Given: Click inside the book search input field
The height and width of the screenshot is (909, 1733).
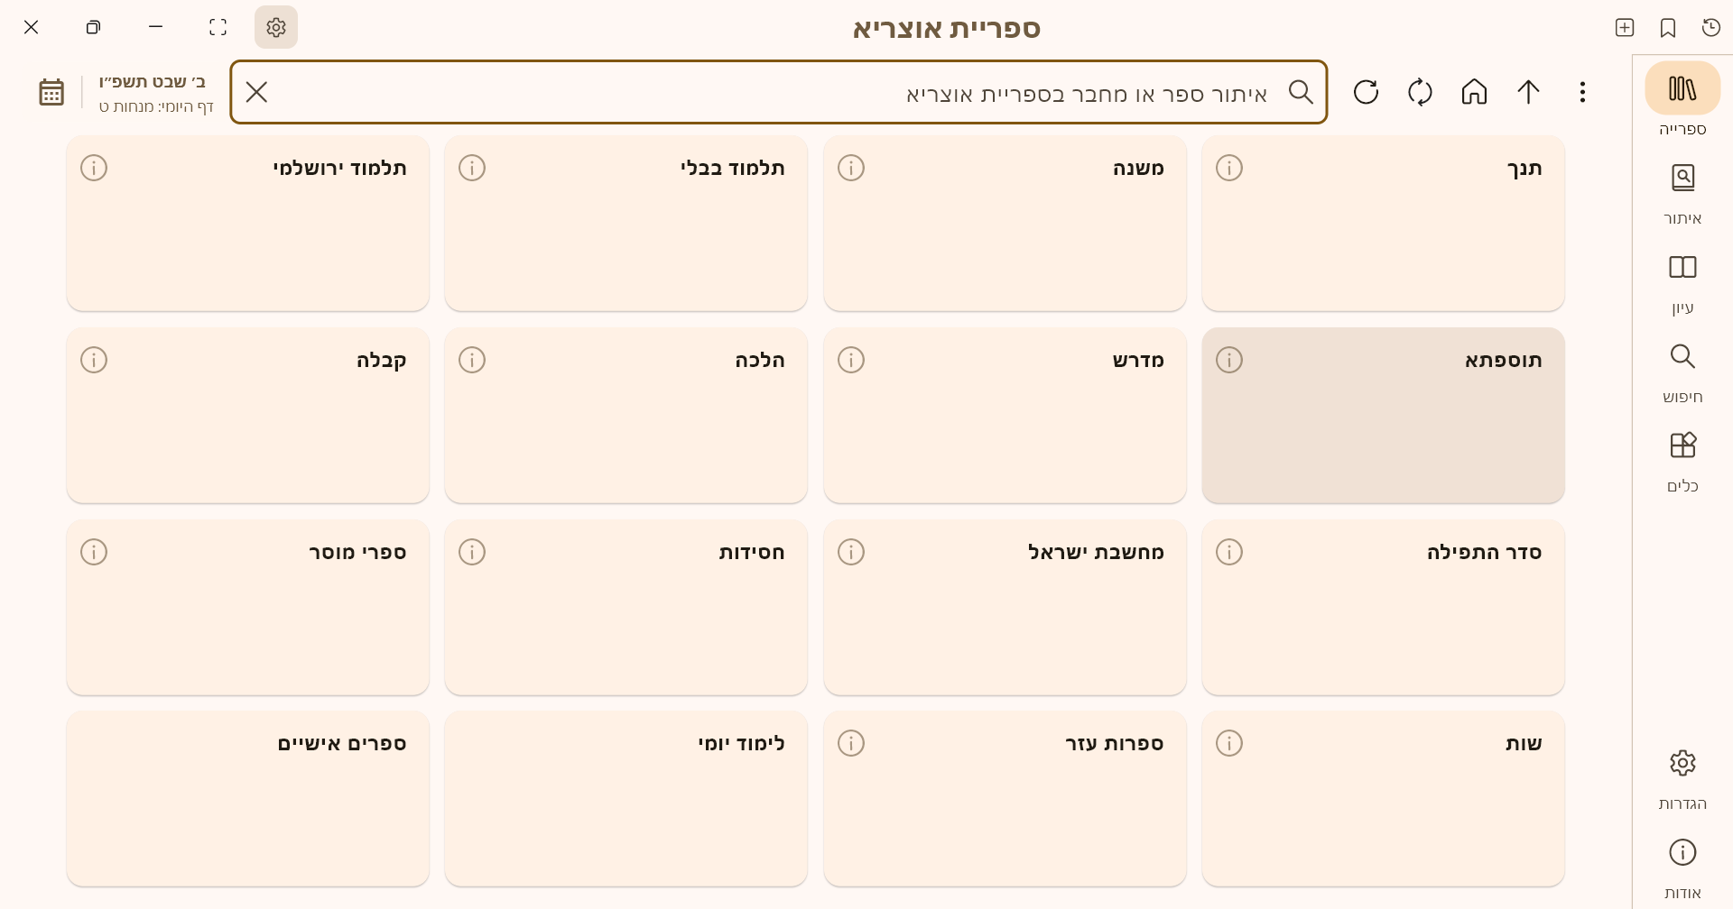Looking at the screenshot, I should click(993, 92).
